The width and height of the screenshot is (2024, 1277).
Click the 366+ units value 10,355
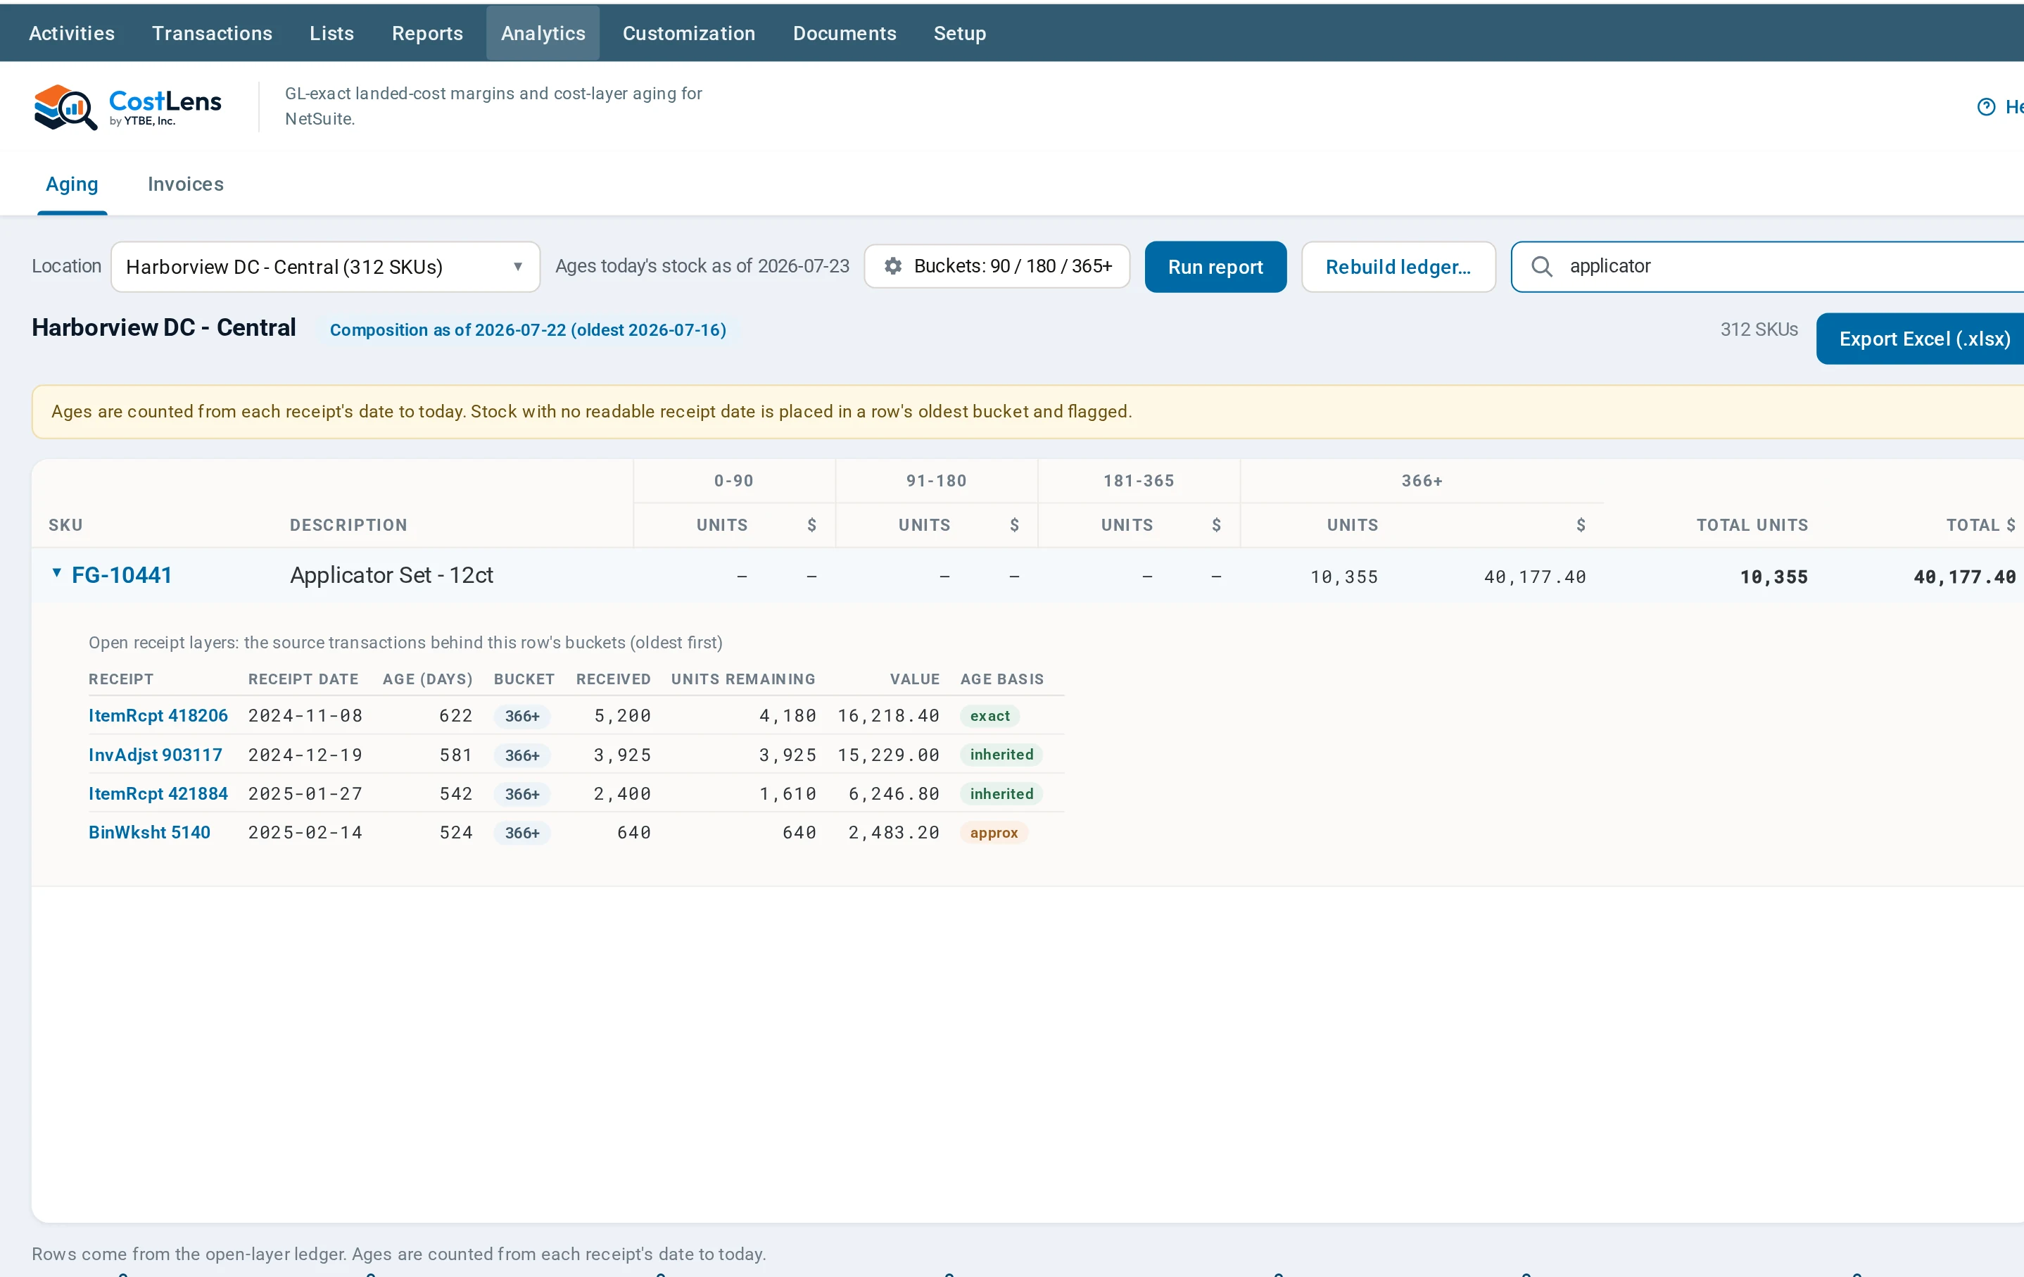tap(1343, 577)
